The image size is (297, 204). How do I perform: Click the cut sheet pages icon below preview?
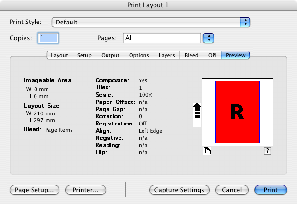207,151
